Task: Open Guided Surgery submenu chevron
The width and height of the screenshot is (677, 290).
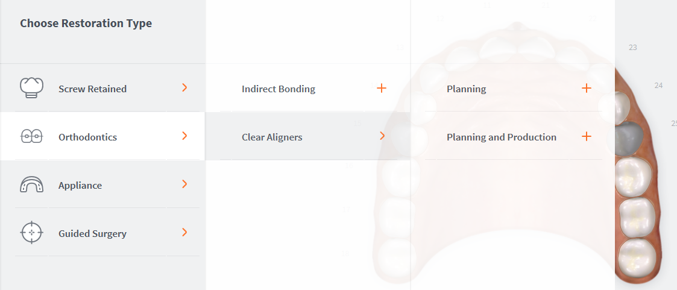Action: tap(184, 233)
